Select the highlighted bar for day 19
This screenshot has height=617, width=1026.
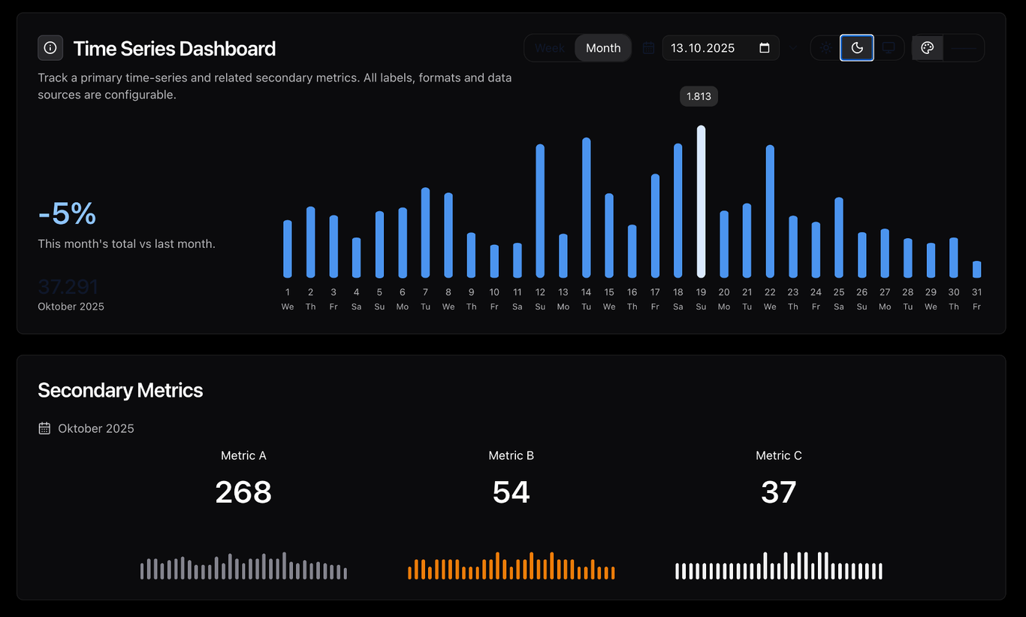point(701,202)
